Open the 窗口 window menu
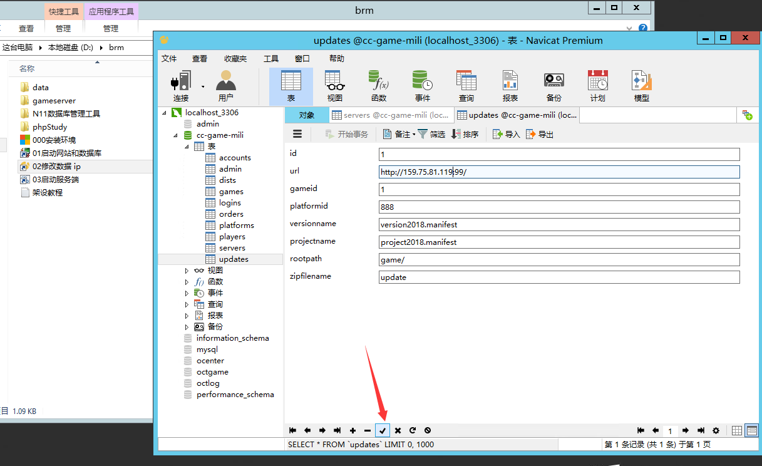Image resolution: width=762 pixels, height=466 pixels. click(302, 58)
